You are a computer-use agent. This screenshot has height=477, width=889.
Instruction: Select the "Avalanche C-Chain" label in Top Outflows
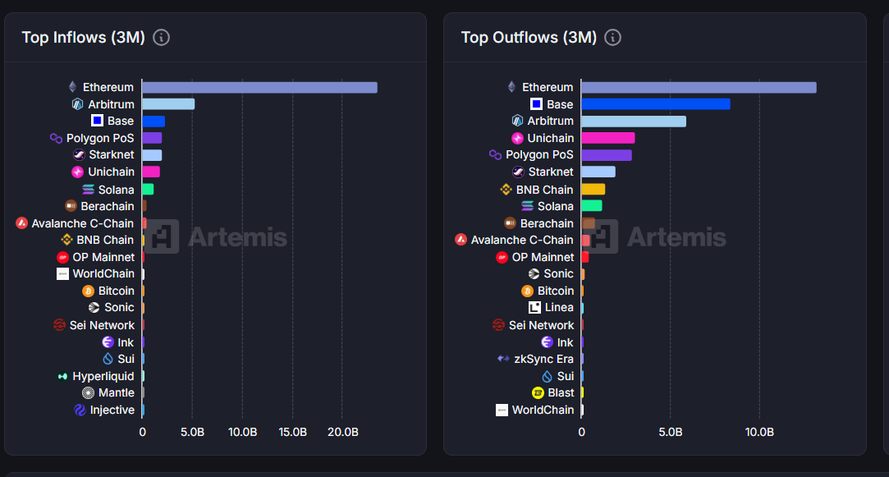[522, 240]
